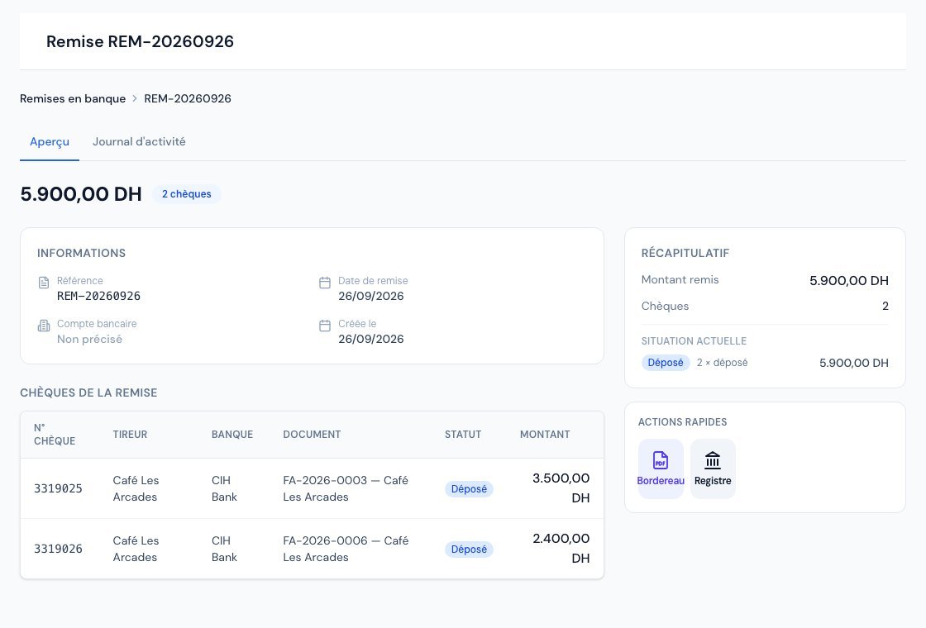Viewport: 926px width, 628px height.
Task: Click the '2 × déposé' text
Action: 723,363
